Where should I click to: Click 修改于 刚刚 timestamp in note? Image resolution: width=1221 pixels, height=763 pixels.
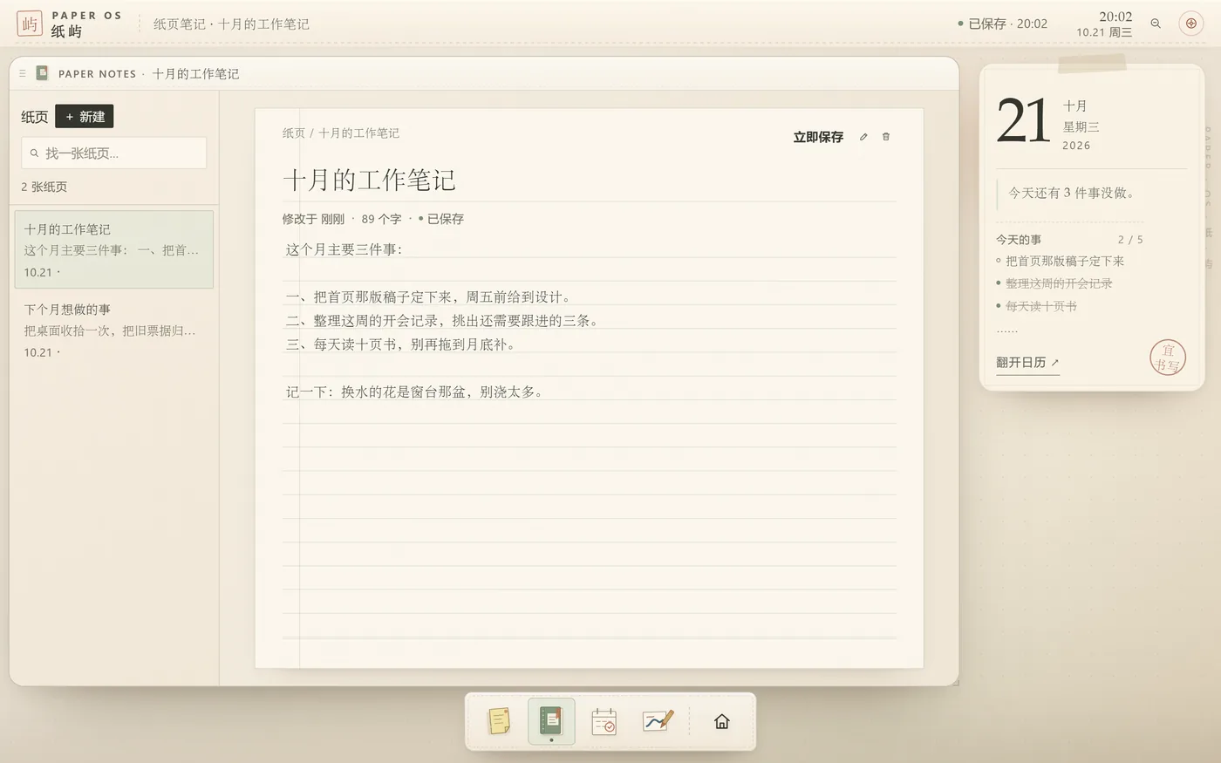313,219
